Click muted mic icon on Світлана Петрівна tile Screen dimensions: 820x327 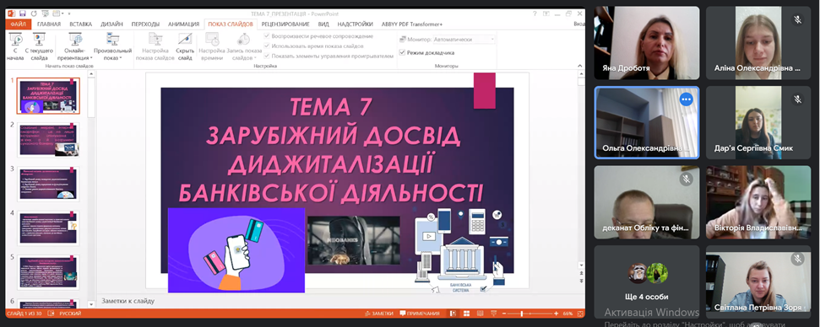[x=797, y=259]
